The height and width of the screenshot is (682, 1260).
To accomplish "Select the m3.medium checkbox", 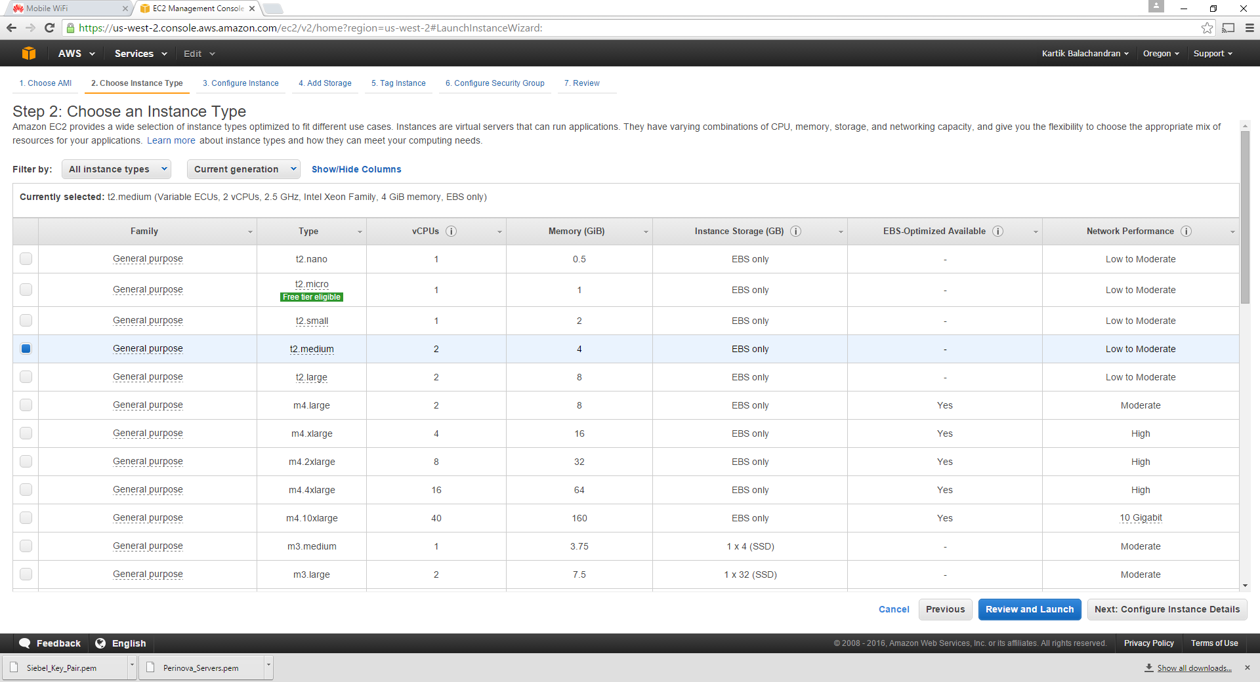I will pyautogui.click(x=26, y=546).
